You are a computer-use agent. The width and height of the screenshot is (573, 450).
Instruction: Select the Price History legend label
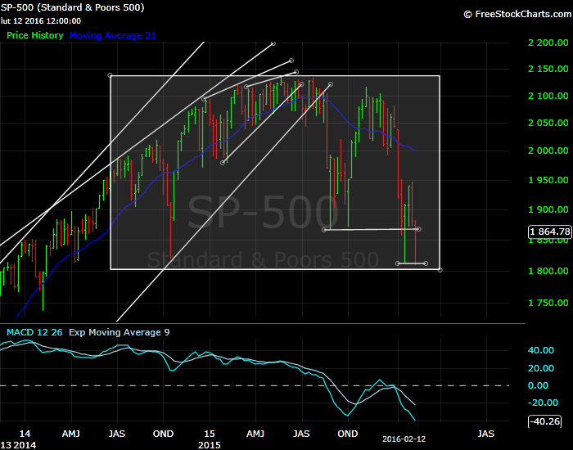click(x=35, y=35)
